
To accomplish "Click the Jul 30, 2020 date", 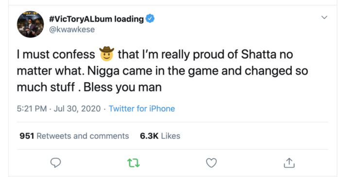I will 77,108.
